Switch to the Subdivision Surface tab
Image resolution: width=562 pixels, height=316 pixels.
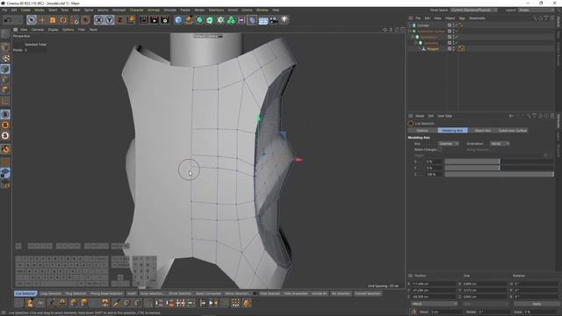click(x=513, y=131)
